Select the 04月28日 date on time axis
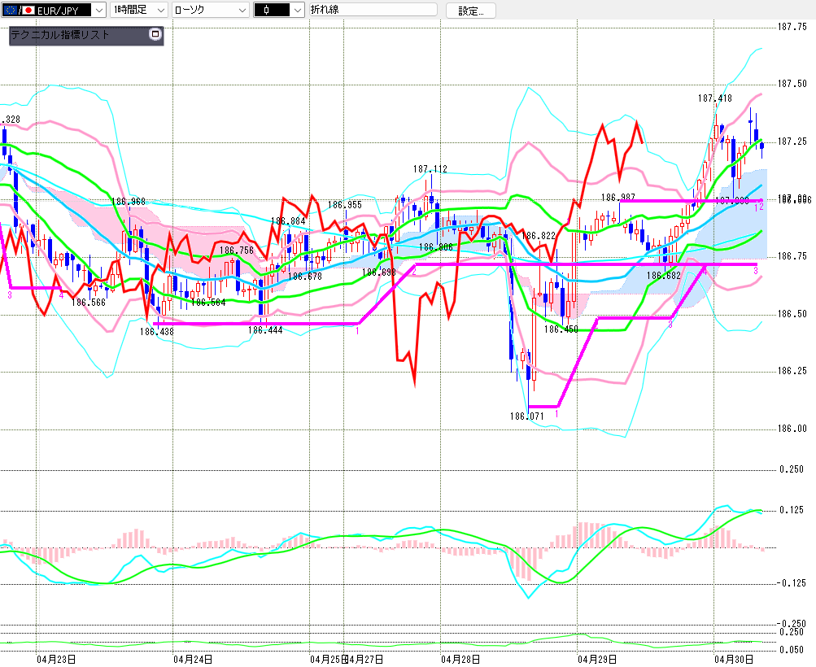This screenshot has width=816, height=667. 460,658
